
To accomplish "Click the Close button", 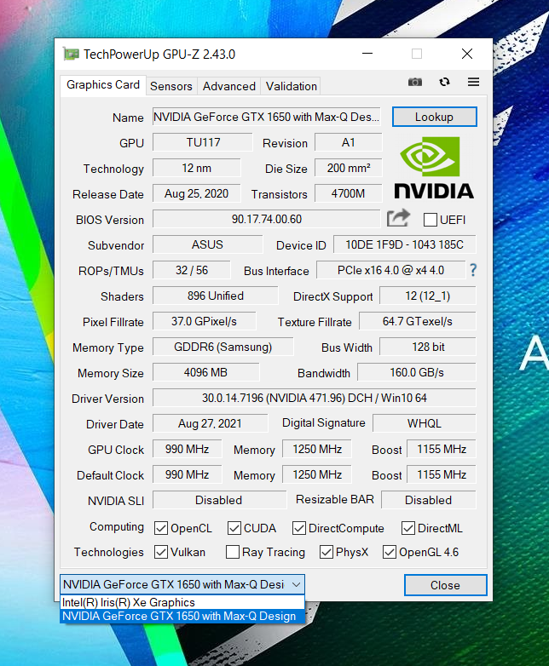I will tap(445, 585).
